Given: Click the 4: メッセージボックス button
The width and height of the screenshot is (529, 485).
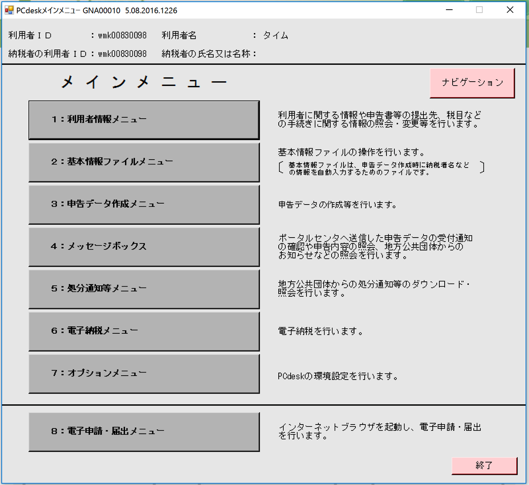Looking at the screenshot, I should click(x=144, y=246).
